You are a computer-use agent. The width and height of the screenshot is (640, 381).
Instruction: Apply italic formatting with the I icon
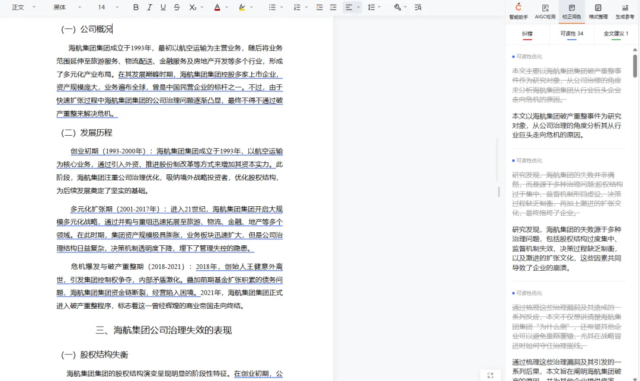tap(149, 7)
